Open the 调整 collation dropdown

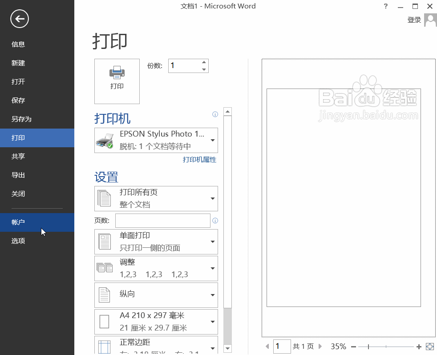[x=156, y=268]
